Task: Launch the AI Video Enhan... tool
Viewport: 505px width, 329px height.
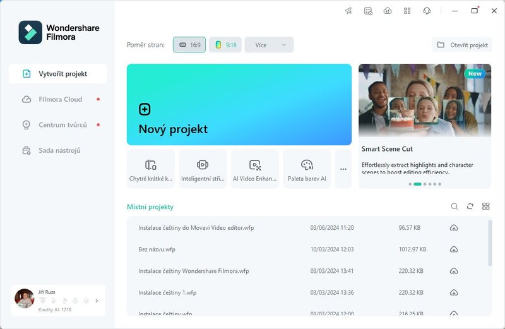Action: click(255, 169)
